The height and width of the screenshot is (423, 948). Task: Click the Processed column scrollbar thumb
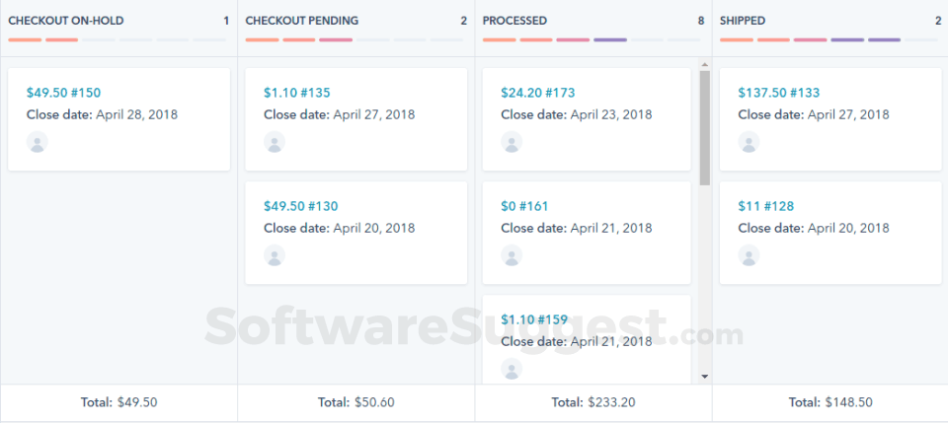coord(704,128)
